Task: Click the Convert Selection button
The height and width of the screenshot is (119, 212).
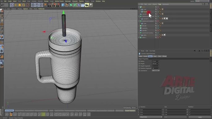Action: click(x=130, y=111)
